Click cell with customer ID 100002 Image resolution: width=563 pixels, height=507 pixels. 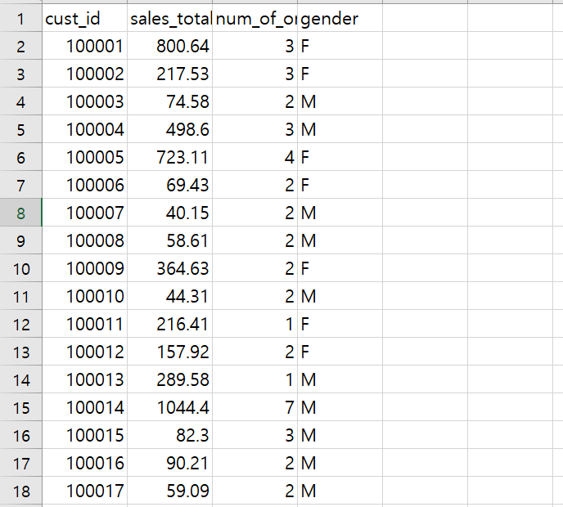85,74
